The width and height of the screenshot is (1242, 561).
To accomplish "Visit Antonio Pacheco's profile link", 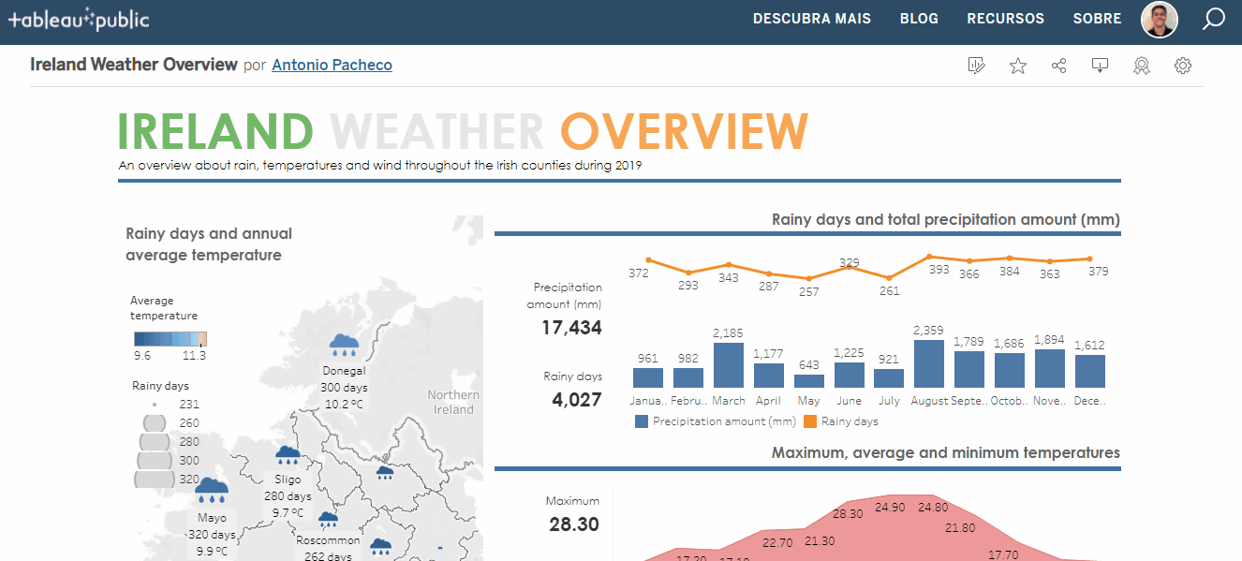I will coord(332,65).
